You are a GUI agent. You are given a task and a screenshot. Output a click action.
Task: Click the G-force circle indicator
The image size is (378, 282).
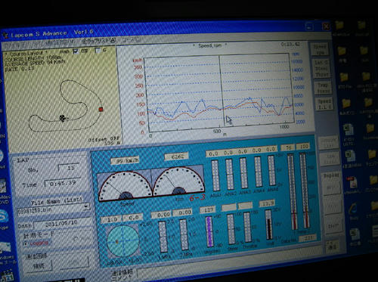pos(122,241)
